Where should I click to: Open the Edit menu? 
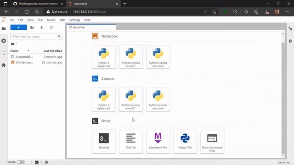(x=21, y=20)
